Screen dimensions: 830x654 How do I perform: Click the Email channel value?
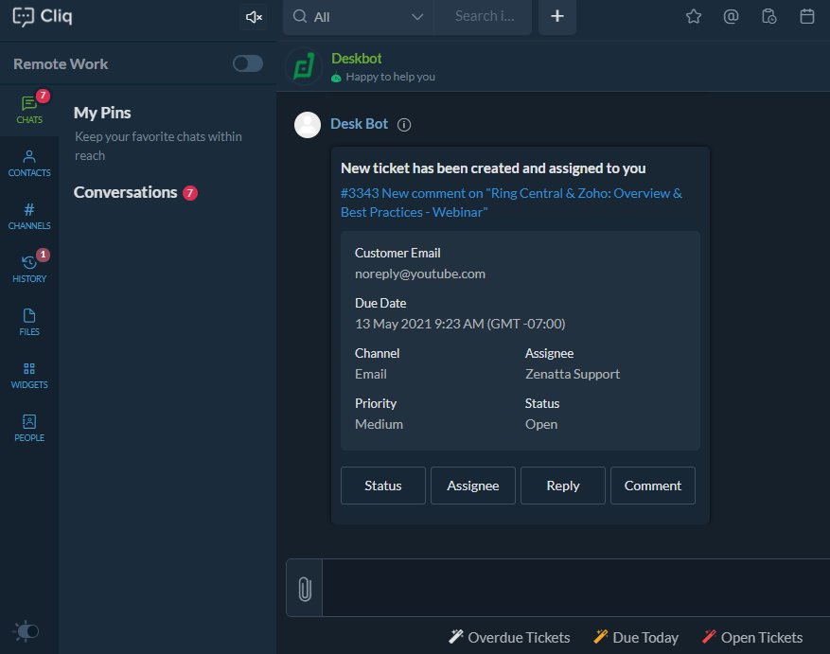click(371, 374)
